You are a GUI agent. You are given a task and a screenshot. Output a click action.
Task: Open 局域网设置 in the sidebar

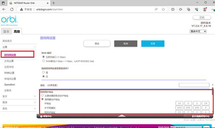(x=10, y=79)
